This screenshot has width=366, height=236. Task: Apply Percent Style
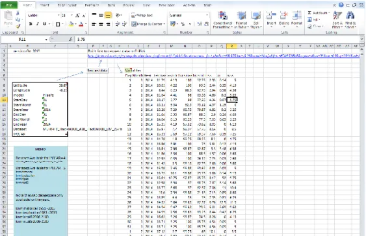pos(183,24)
